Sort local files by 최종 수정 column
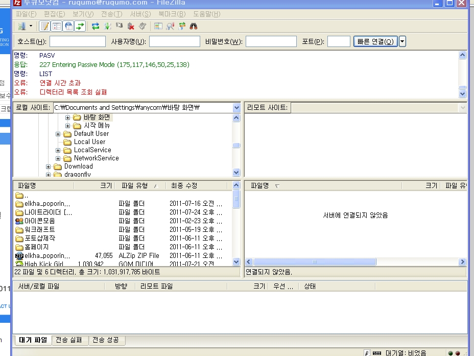Image resolution: width=474 pixels, height=356 pixels. click(x=184, y=186)
